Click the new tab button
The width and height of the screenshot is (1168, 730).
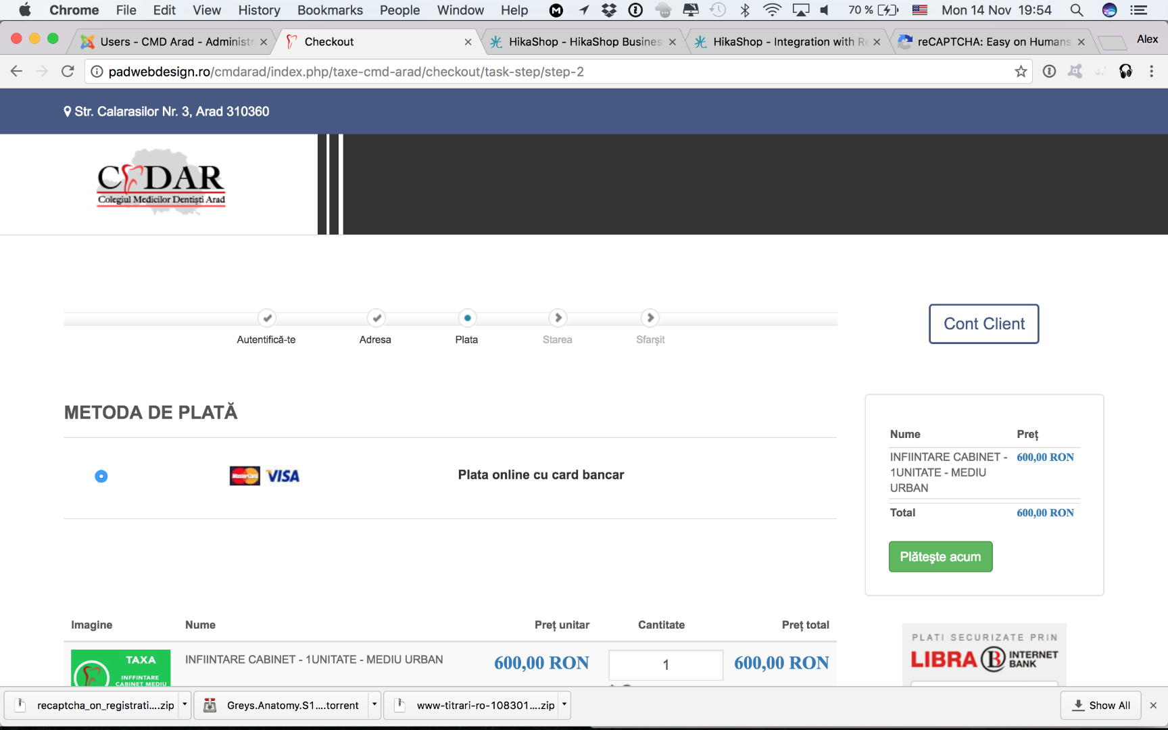point(1112,43)
